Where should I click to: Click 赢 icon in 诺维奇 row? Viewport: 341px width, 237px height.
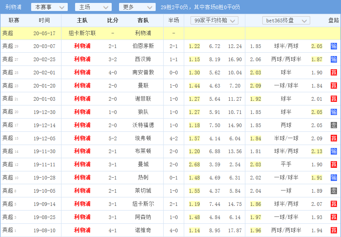[334, 230]
